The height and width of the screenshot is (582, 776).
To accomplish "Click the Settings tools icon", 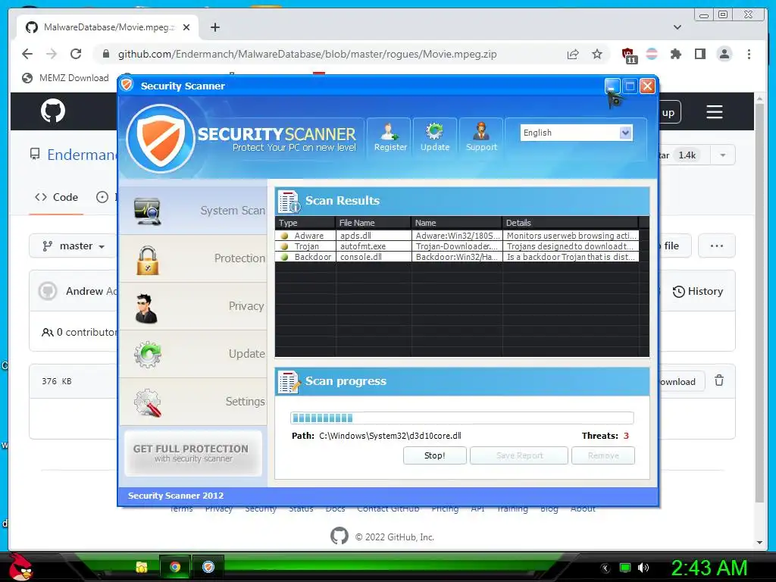I will point(148,402).
